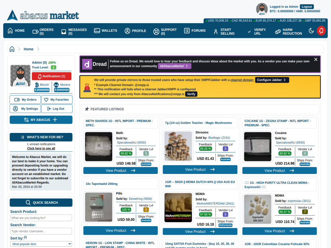
Task: Click the red siren icon in the yellow banner
Action: tap(87, 88)
